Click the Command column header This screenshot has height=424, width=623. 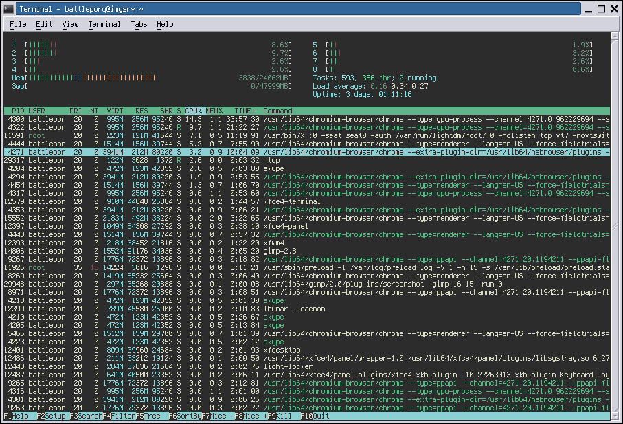(x=277, y=111)
